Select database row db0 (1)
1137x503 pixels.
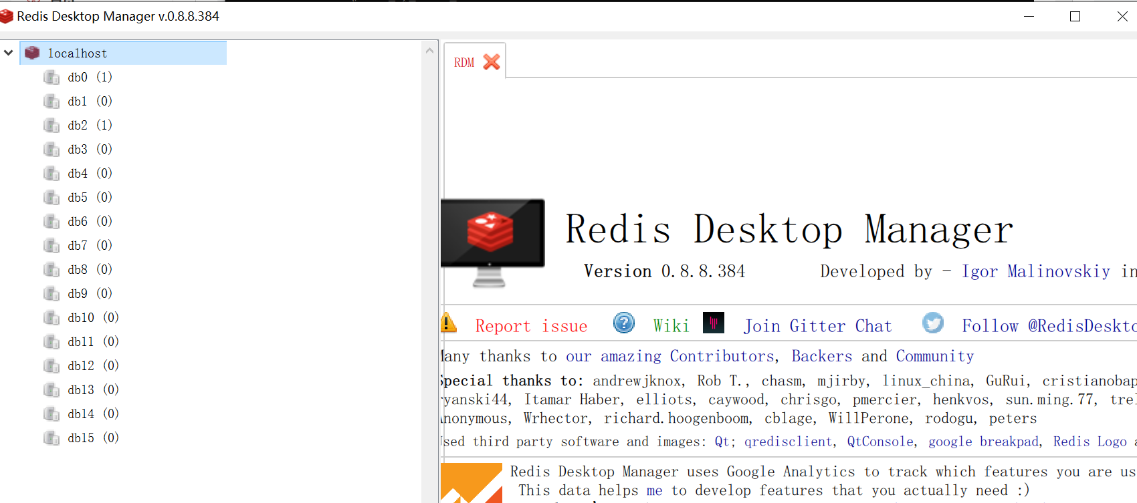[x=90, y=77]
